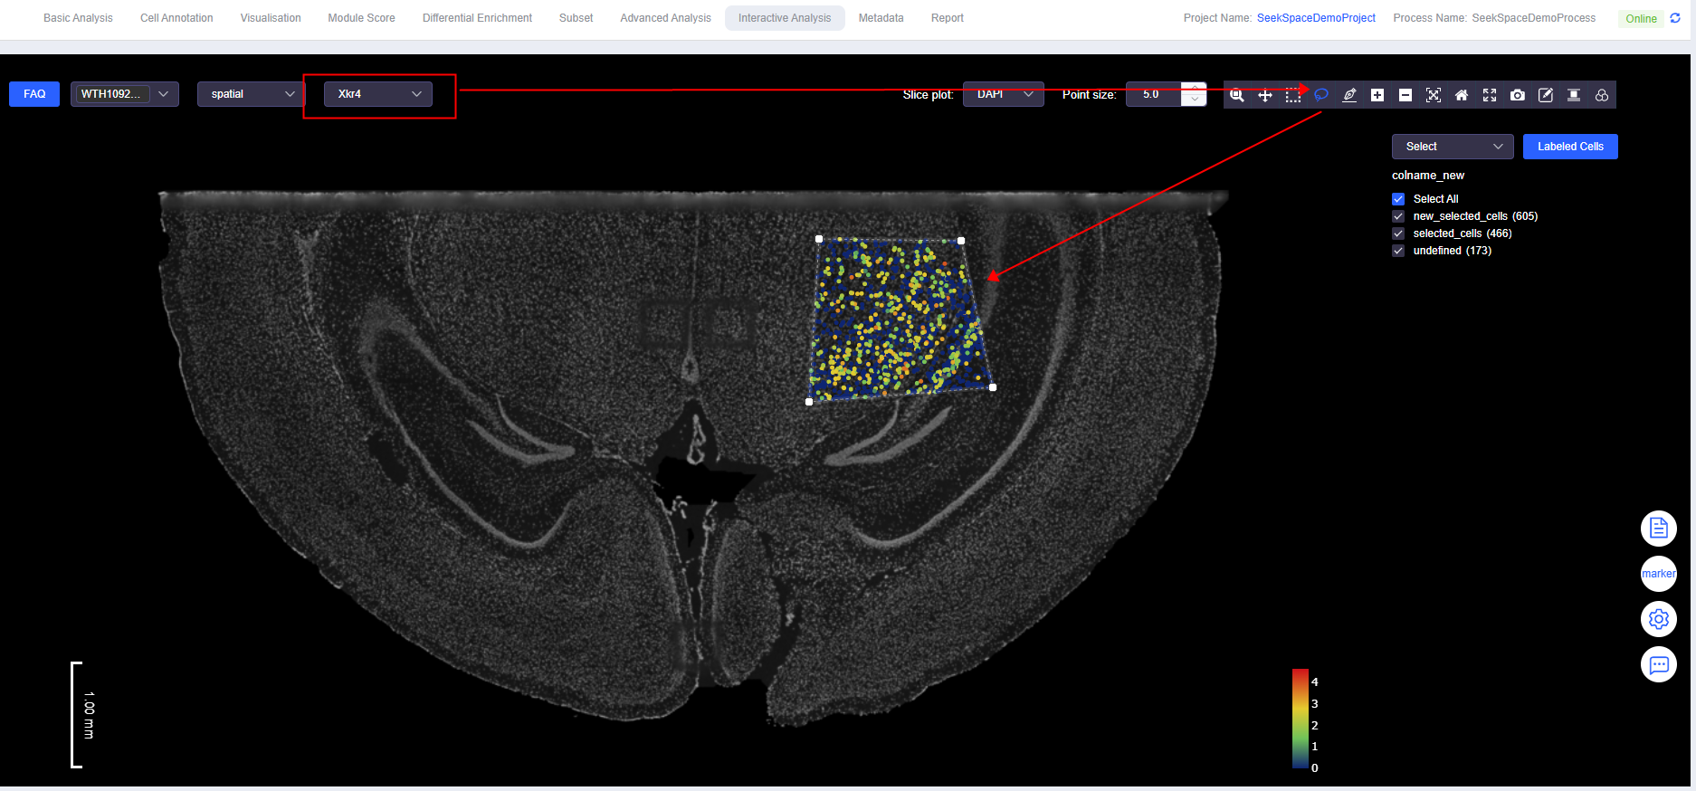1696x791 pixels.
Task: Reset view with the home icon
Action: click(1462, 95)
